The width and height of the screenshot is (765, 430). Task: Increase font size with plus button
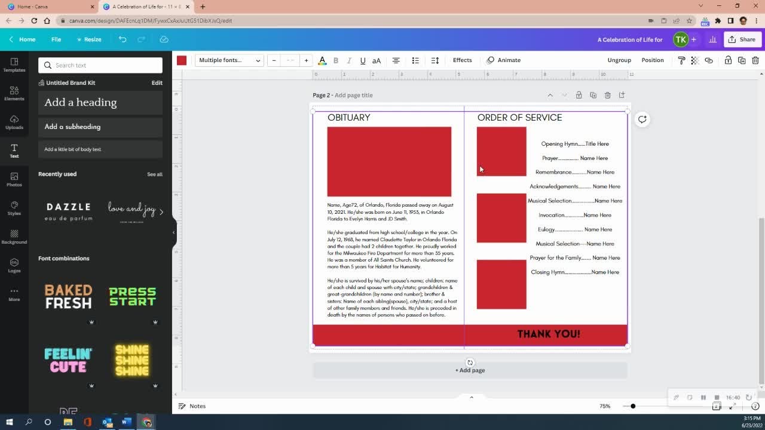tap(306, 60)
